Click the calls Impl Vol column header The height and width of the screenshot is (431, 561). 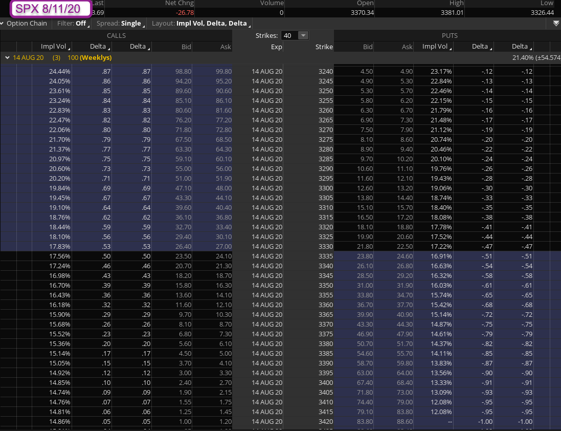[54, 47]
